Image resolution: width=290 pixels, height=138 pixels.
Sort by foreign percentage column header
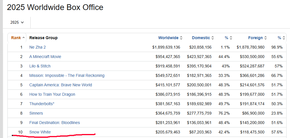[x=281, y=38]
